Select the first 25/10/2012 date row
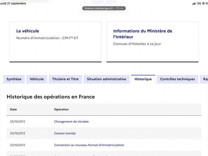 (104, 121)
